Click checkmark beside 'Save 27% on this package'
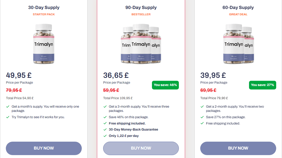282x158 pixels. coord(202,117)
